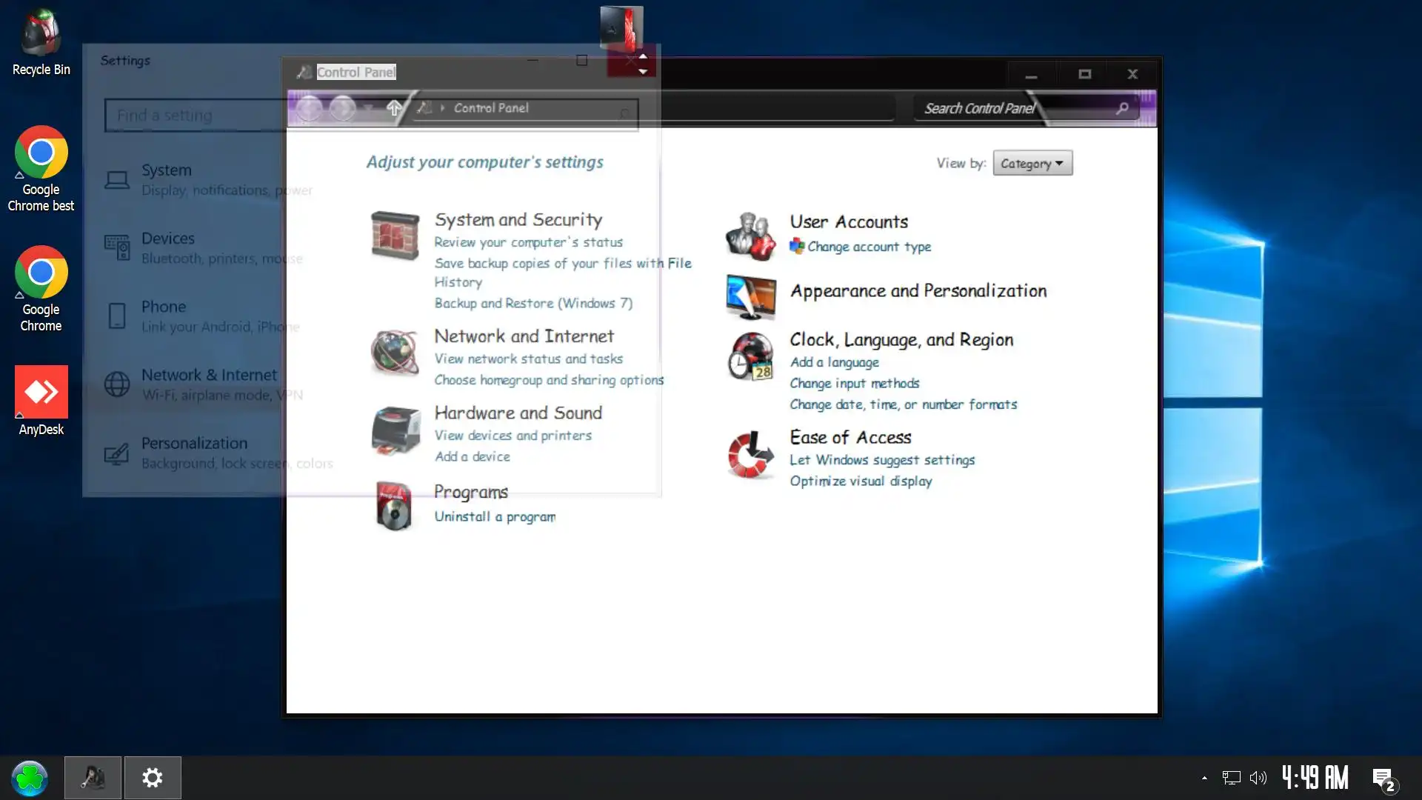The width and height of the screenshot is (1422, 800).
Task: Click the Programs disc icon
Action: pos(394,506)
